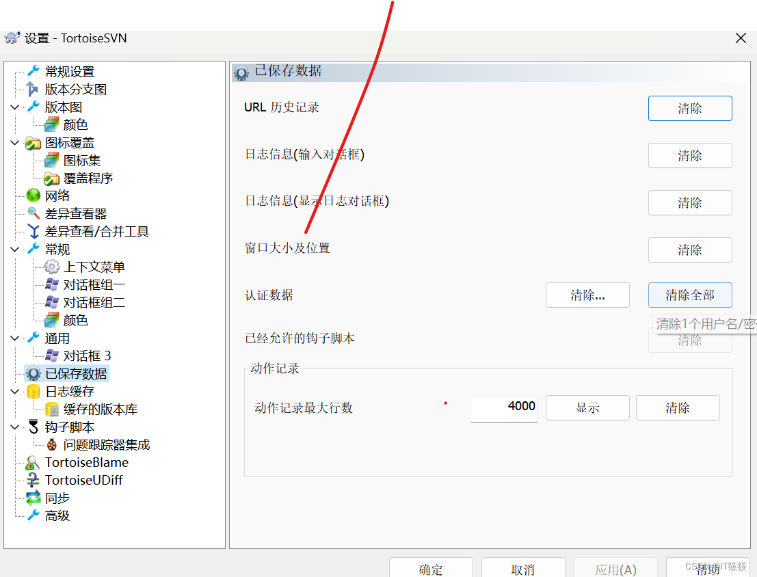
Task: Select 同步 in the settings tree
Action: pos(57,498)
